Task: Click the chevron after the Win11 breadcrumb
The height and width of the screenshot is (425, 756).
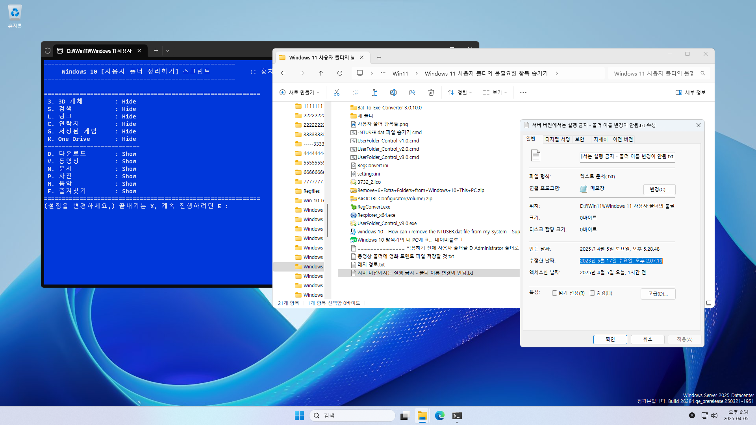Action: 417,73
